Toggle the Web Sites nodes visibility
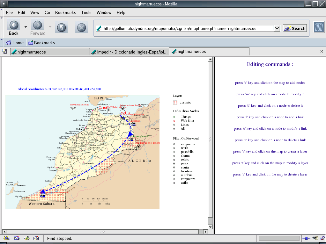Screen dimensions: 326x244 point(174,121)
